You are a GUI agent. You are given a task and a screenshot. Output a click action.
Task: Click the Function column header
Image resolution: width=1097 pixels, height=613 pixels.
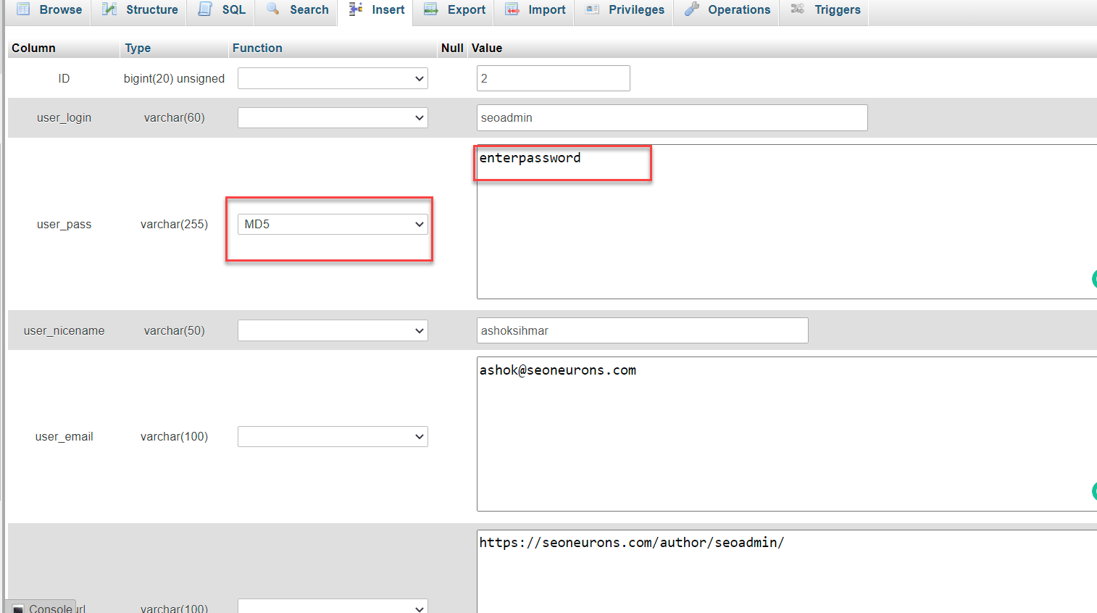point(257,48)
